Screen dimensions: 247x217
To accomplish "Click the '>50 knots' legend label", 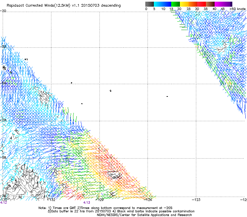I will pyautogui.click(x=237, y=9).
